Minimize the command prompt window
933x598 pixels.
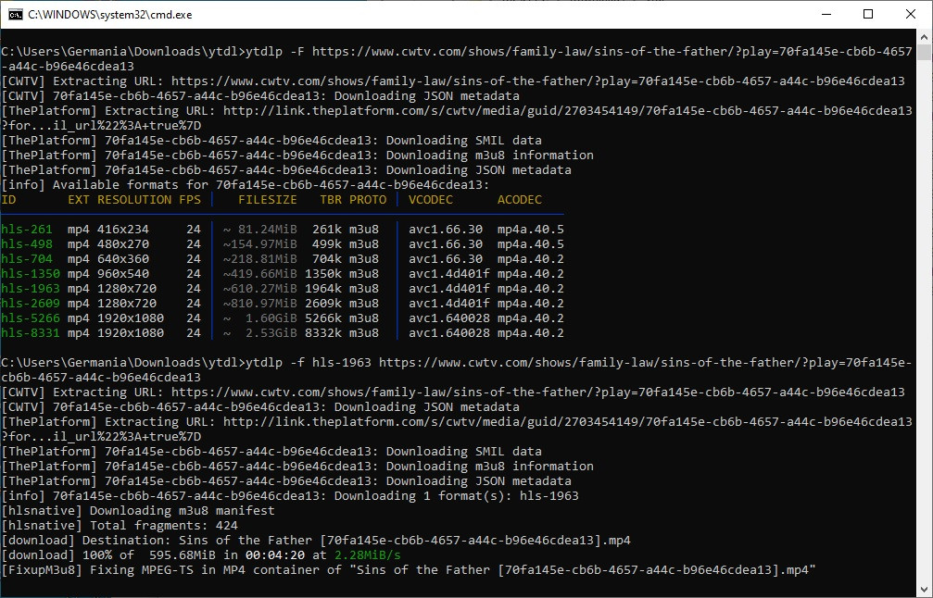[826, 14]
